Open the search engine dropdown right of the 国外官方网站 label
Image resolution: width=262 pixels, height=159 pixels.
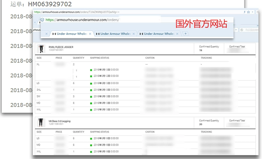point(236,30)
